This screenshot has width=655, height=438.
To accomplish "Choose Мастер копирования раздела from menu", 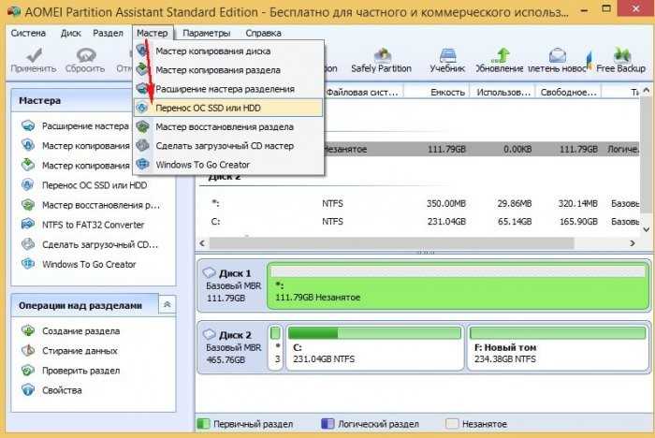I will tap(228, 70).
